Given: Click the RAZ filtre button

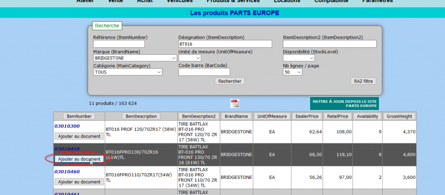Looking at the screenshot, I should click(364, 81).
